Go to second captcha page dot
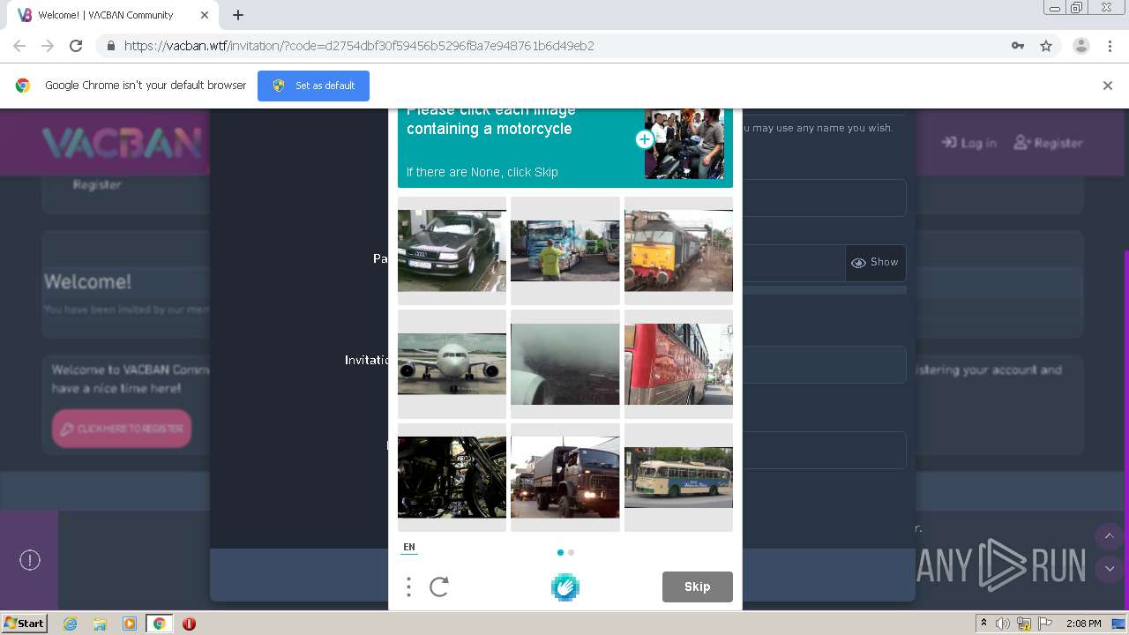This screenshot has height=635, width=1129. tap(571, 552)
